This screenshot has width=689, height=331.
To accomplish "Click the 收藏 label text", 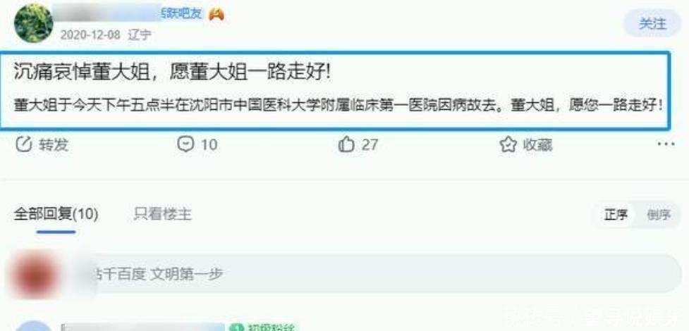I will click(x=537, y=144).
